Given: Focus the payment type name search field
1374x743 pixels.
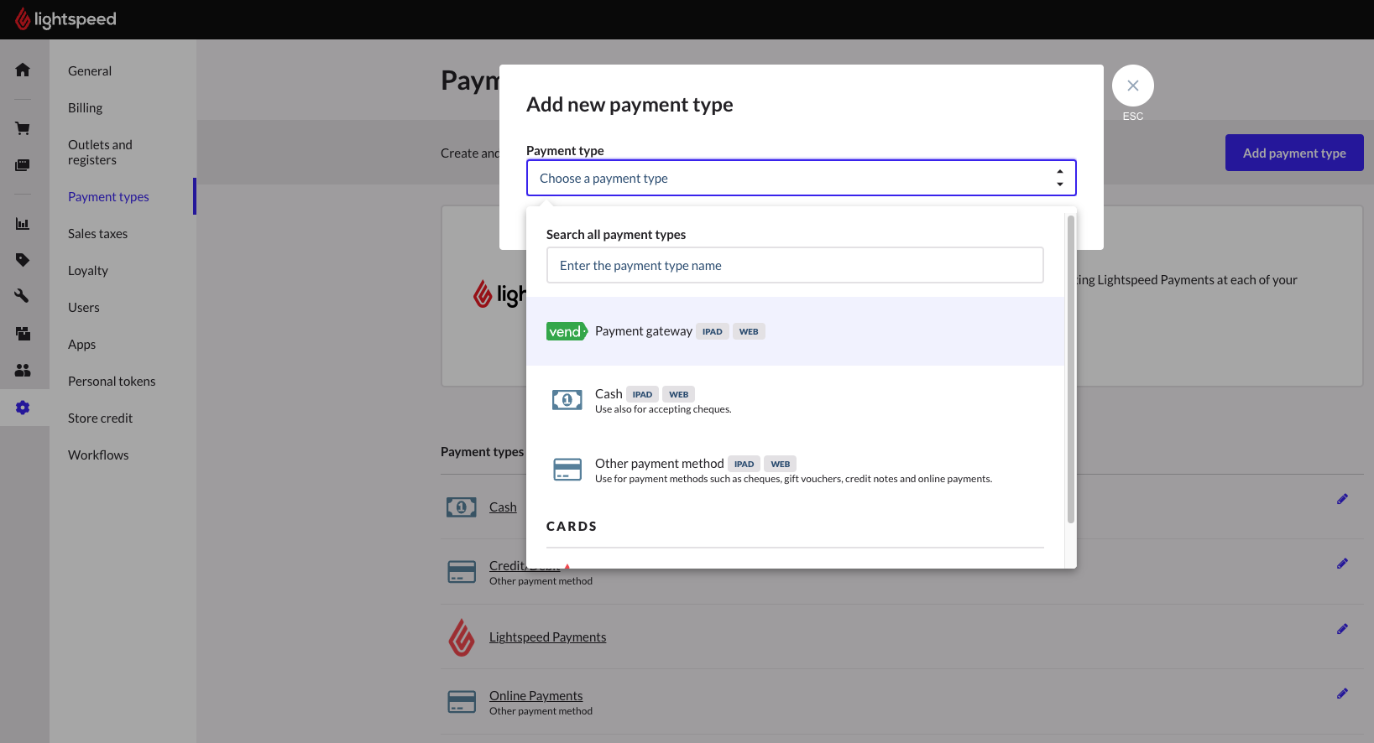Looking at the screenshot, I should click(794, 266).
